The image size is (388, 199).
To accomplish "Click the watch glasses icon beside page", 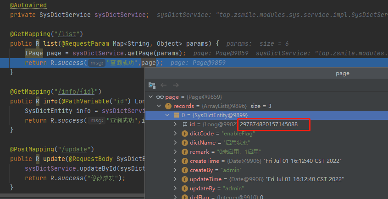I will tap(160, 97).
